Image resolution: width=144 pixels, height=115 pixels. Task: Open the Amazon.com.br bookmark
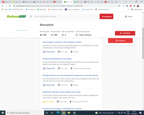[x=103, y=9]
